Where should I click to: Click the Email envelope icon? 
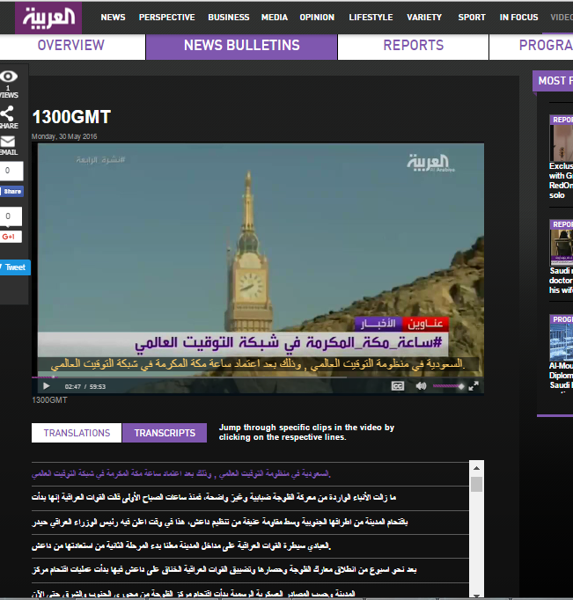8,142
